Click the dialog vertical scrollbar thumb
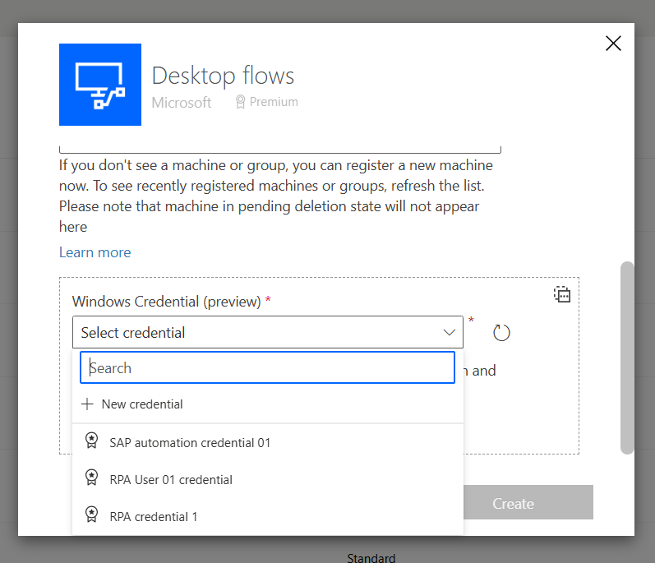The image size is (655, 563). click(627, 358)
